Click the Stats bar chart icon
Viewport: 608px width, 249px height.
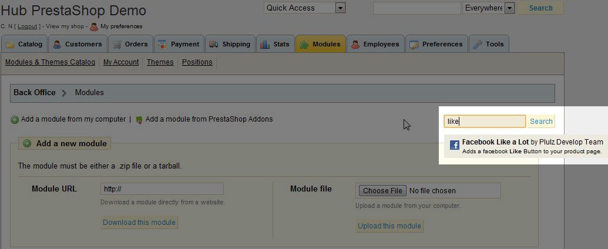265,44
